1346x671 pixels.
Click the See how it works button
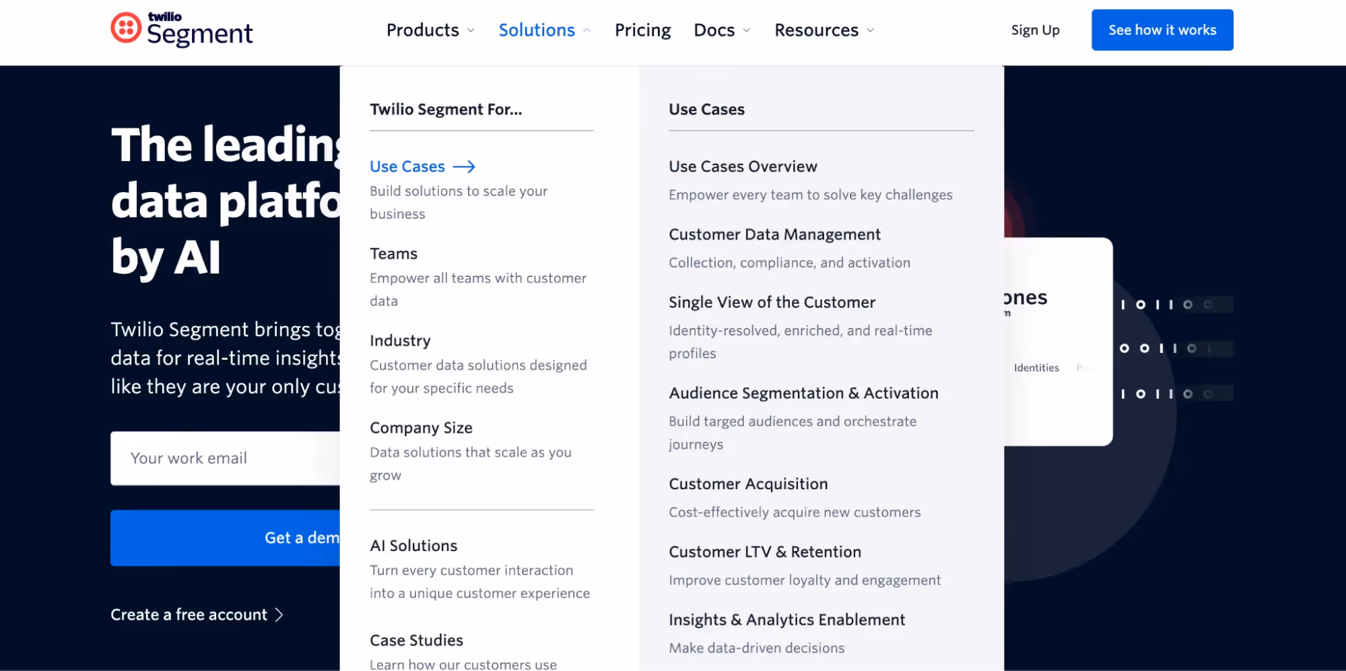(1162, 30)
